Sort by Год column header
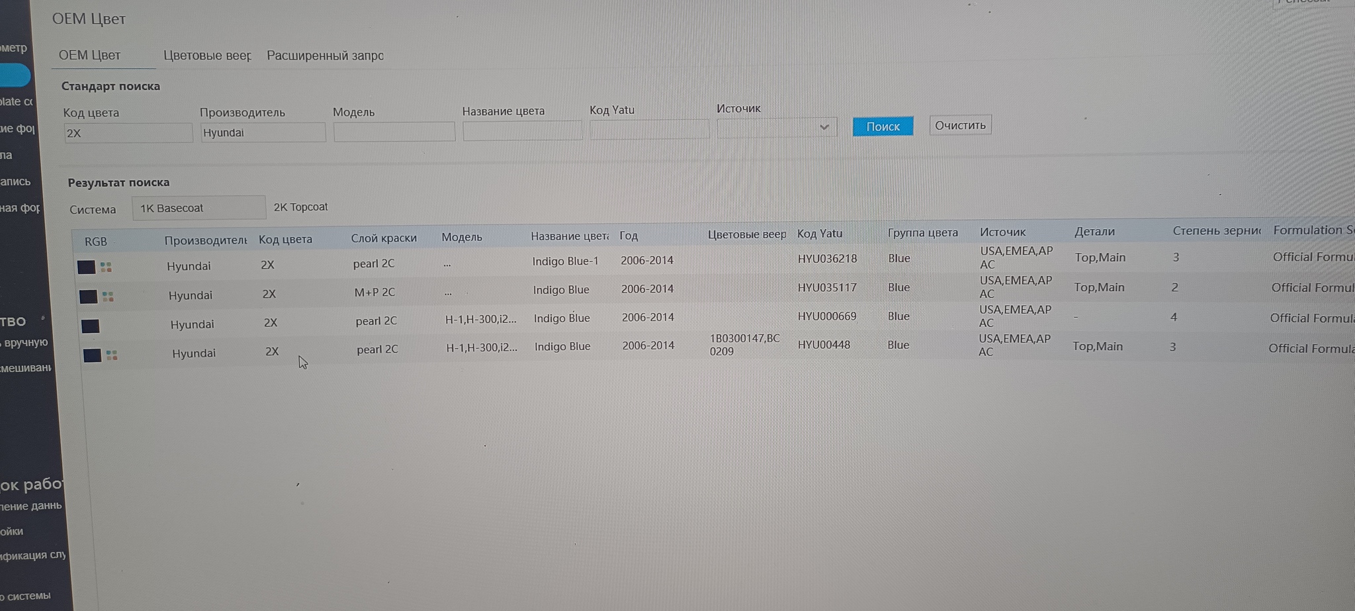 point(629,236)
